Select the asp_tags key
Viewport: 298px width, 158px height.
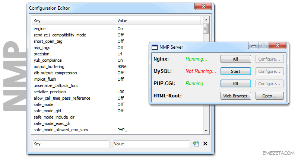coord(42,48)
